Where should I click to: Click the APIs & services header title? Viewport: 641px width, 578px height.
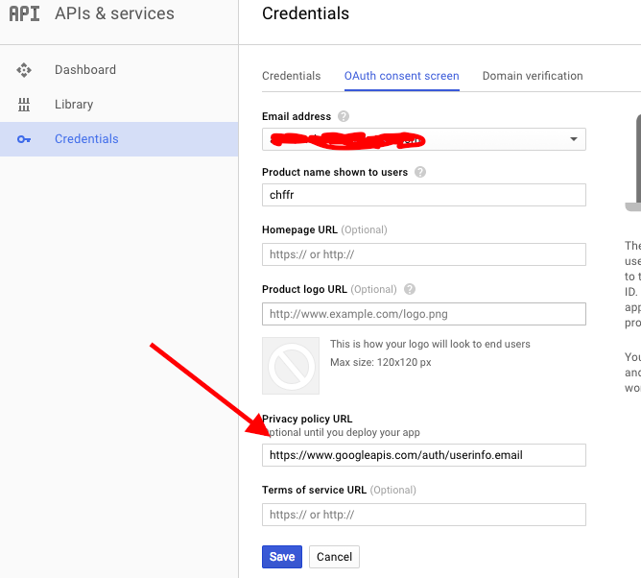114,13
